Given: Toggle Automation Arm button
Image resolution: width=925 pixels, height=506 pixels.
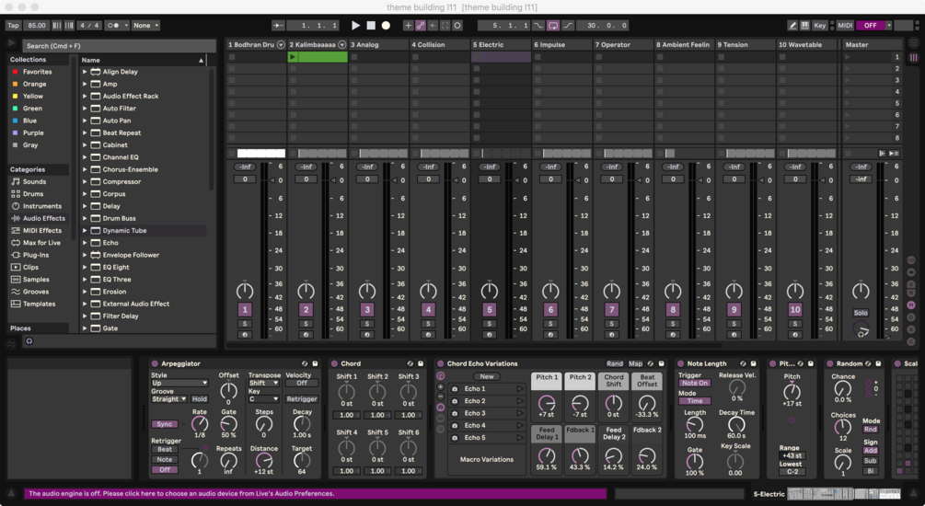Looking at the screenshot, I should tap(420, 26).
